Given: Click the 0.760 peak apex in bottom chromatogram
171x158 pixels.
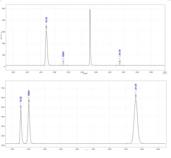Looking at the screenshot, I should click(21, 110).
